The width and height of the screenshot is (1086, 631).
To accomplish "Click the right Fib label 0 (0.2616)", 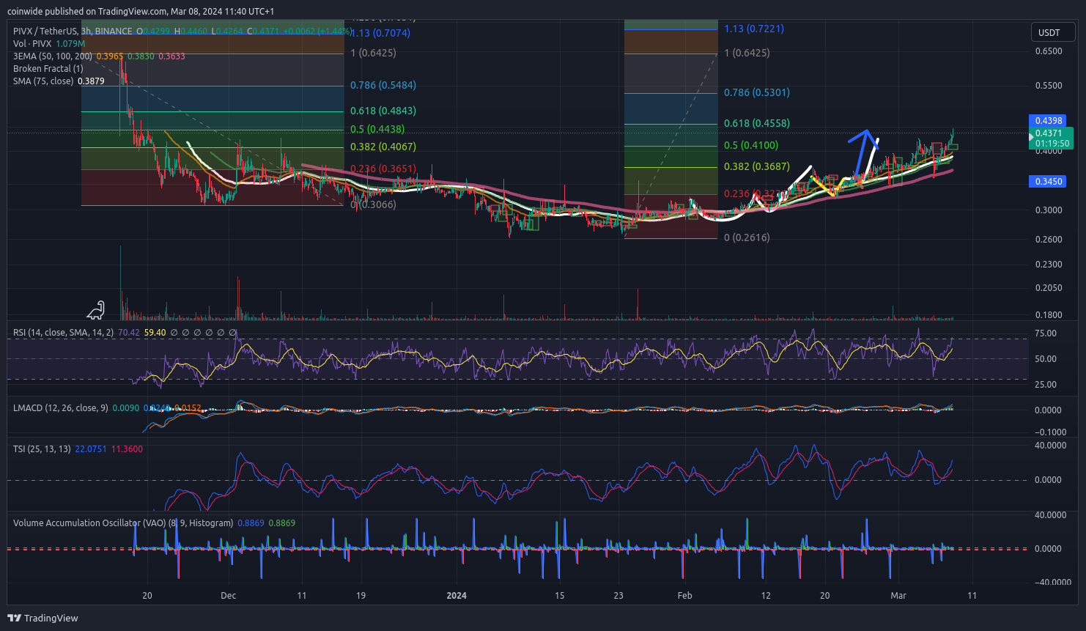I will (x=747, y=237).
